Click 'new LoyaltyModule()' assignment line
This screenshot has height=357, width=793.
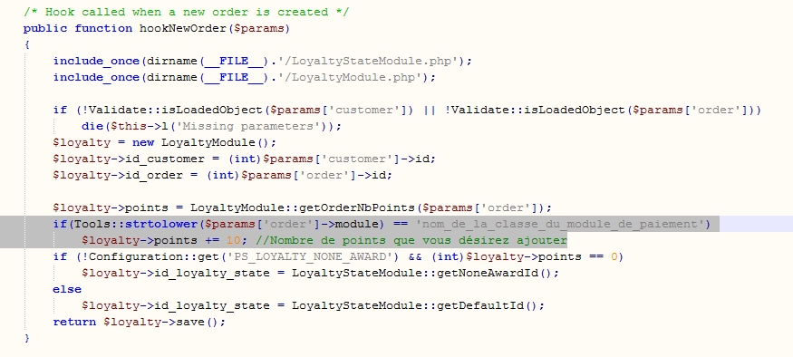(x=165, y=142)
